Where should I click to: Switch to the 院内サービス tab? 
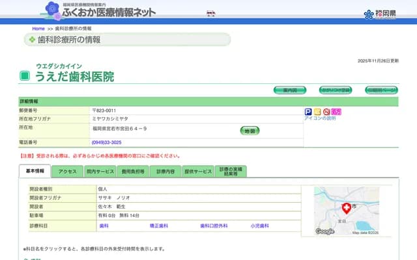(100, 172)
